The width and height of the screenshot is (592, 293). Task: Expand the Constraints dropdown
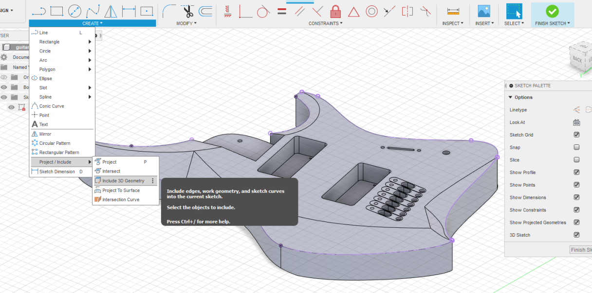(325, 23)
